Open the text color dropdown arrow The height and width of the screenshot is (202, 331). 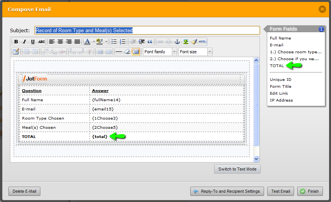tap(93, 42)
